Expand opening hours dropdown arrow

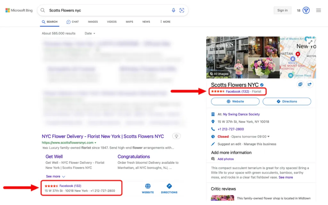coord(268,136)
